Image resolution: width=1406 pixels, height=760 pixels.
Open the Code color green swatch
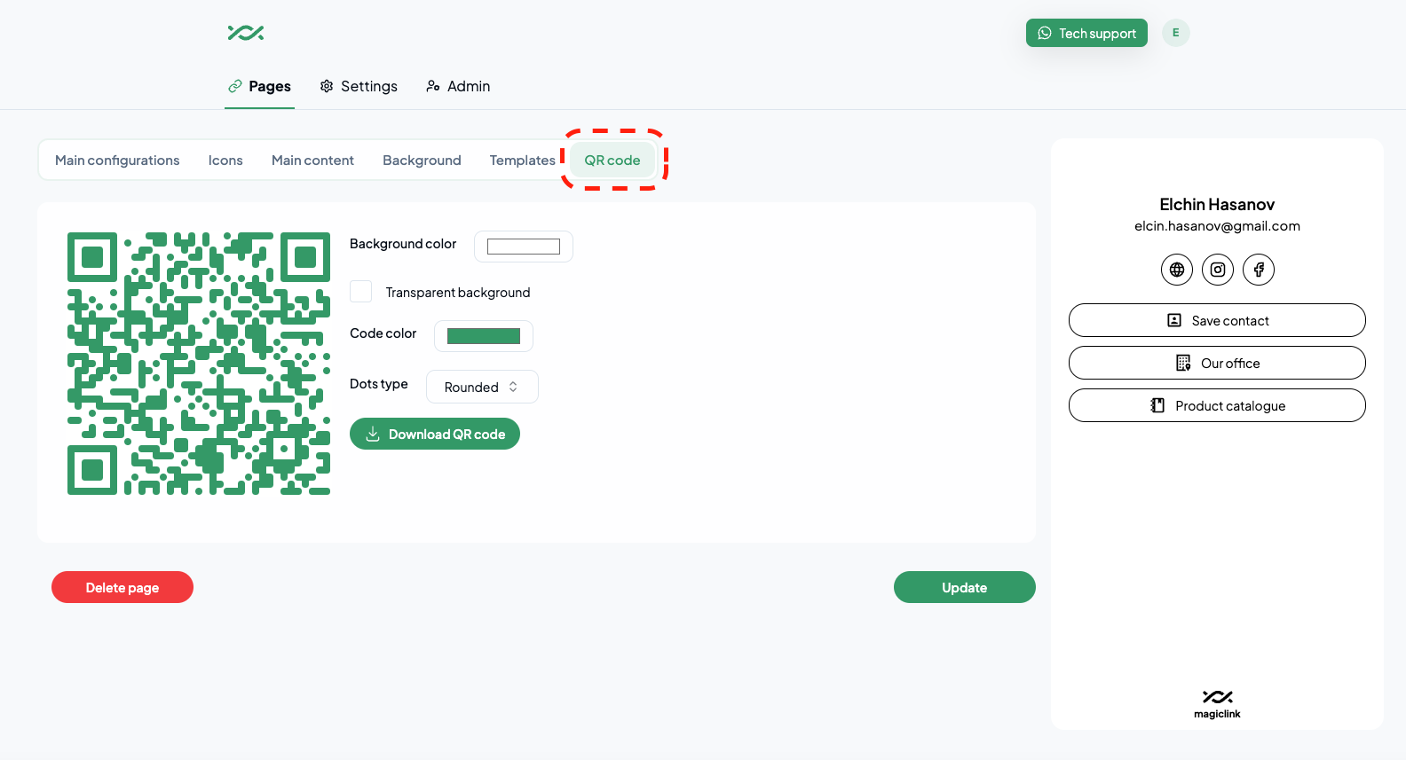[484, 336]
